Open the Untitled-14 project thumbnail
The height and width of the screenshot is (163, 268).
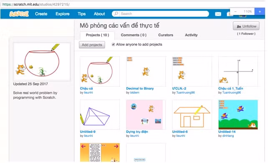238,115
